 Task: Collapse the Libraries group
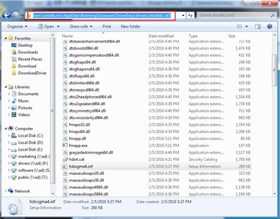[x=6, y=87]
